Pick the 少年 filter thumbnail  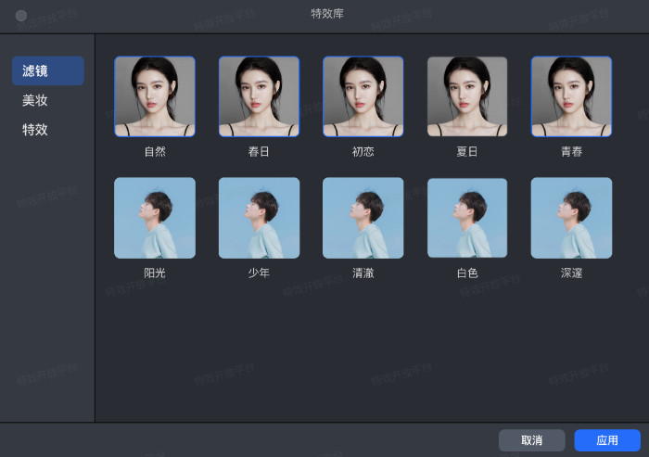[x=259, y=218]
